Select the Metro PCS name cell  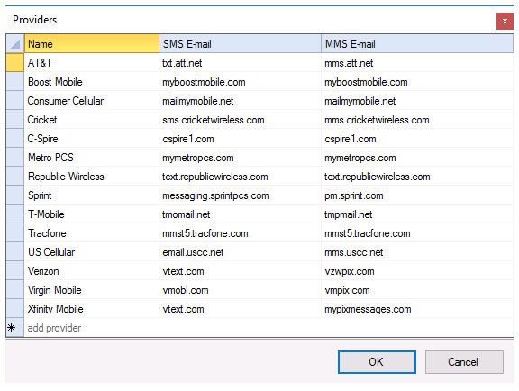click(x=92, y=158)
